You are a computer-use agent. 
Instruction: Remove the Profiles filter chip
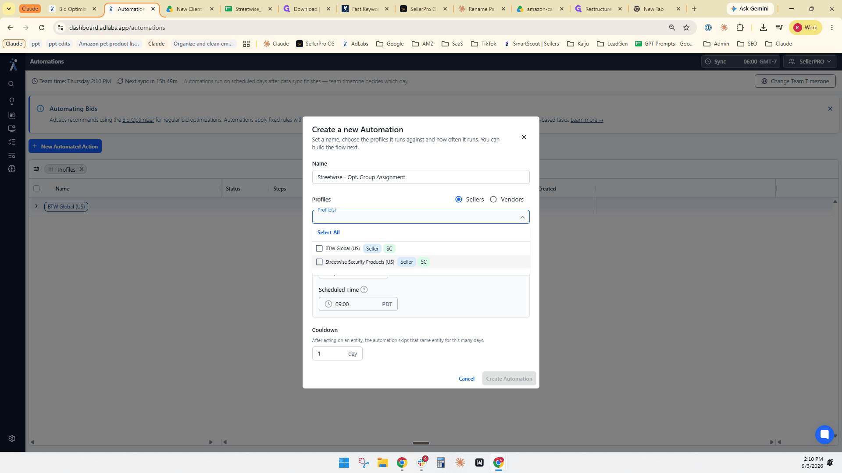point(81,169)
